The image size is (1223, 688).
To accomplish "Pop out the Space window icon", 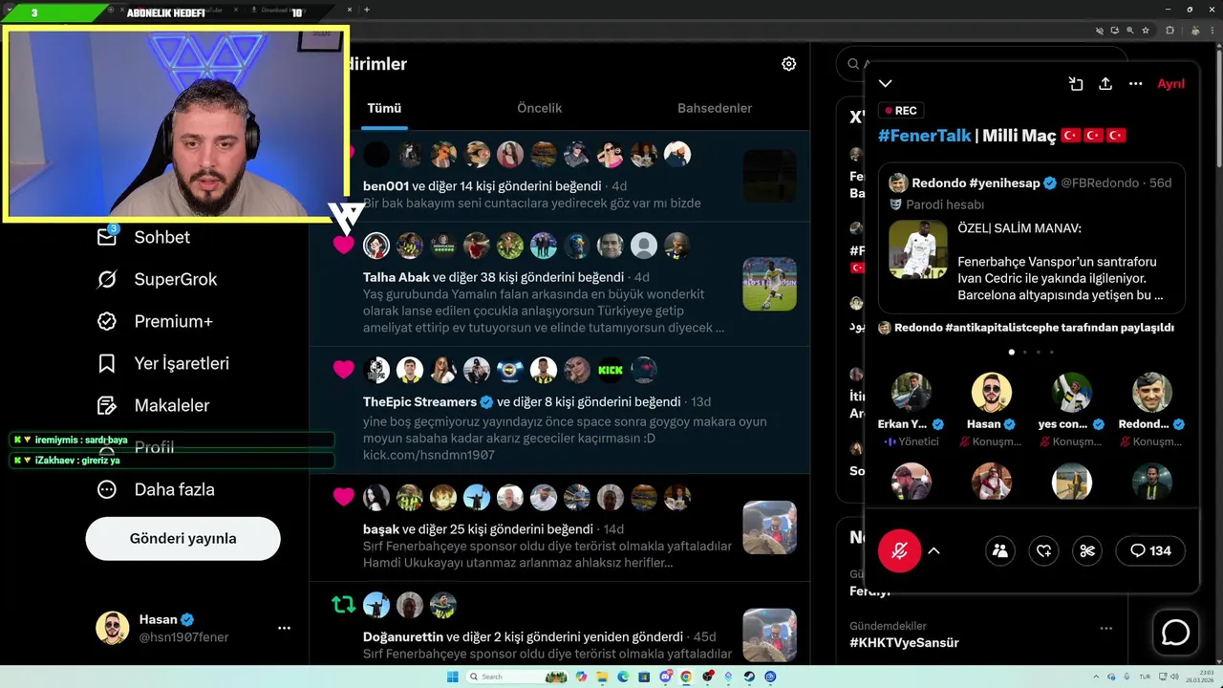I will click(x=1076, y=84).
